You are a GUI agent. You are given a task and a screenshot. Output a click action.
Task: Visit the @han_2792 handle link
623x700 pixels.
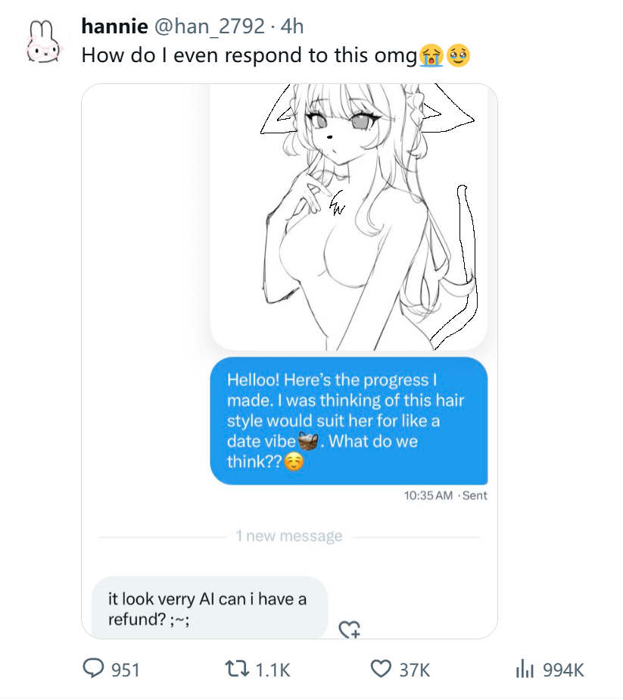click(x=209, y=27)
